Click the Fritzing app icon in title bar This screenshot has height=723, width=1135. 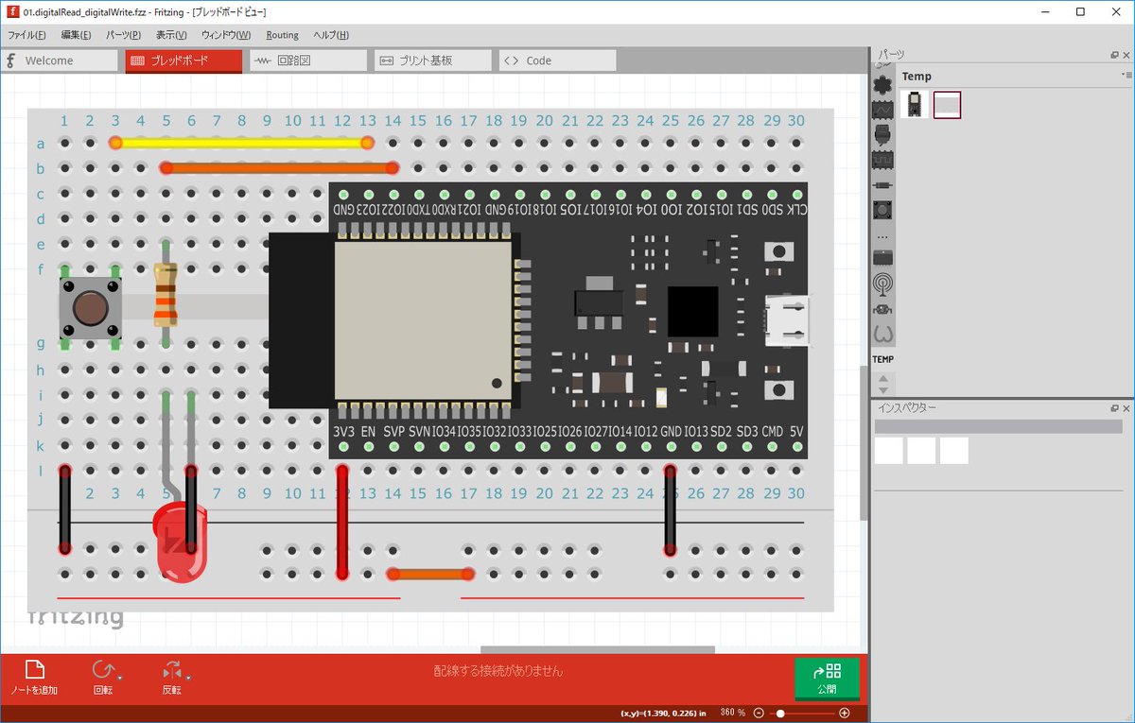(13, 12)
